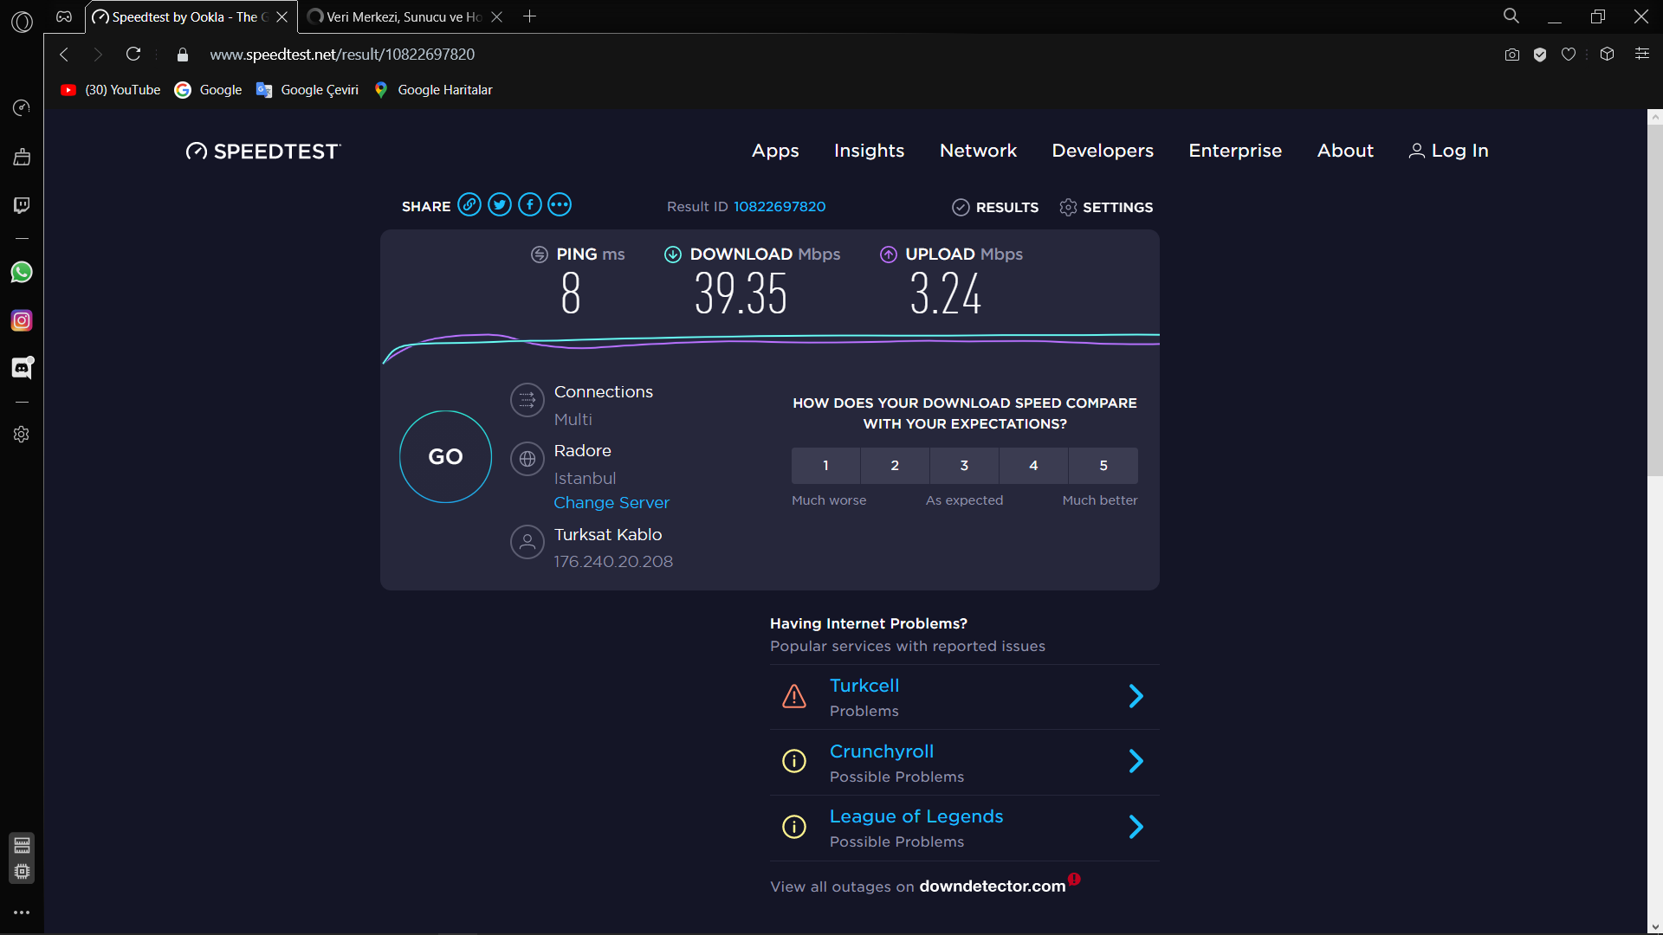Share result on Facebook icon
This screenshot has height=935, width=1663.
click(x=530, y=205)
